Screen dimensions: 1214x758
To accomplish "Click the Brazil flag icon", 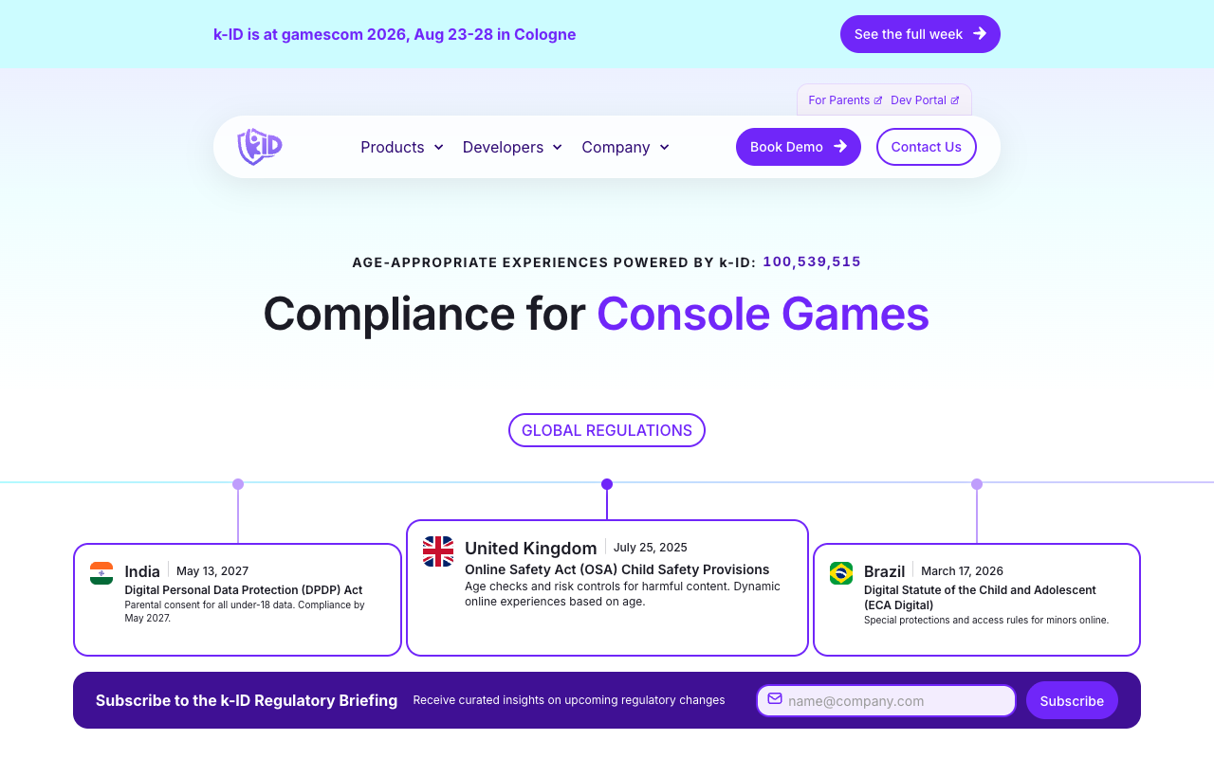I will pyautogui.click(x=841, y=573).
